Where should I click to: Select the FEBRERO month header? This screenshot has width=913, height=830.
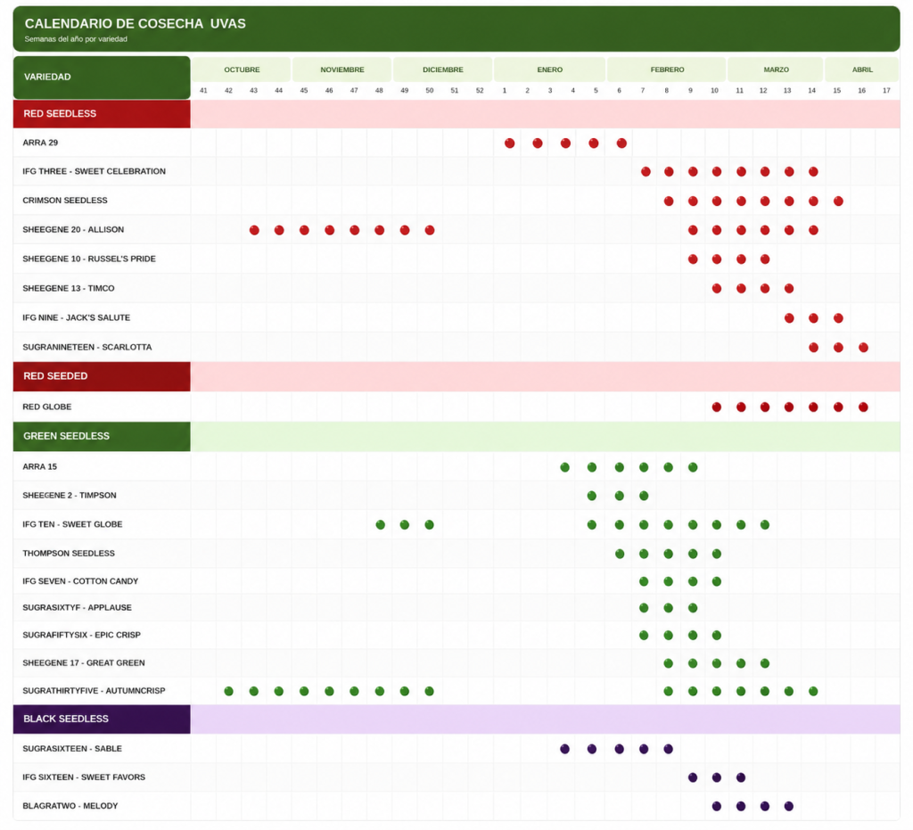(667, 70)
